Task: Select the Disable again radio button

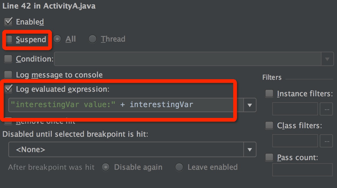Action: point(106,167)
